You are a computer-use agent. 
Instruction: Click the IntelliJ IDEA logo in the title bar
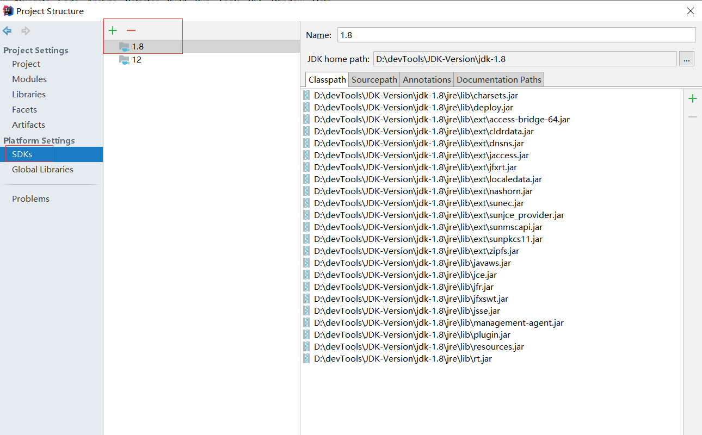pos(8,10)
